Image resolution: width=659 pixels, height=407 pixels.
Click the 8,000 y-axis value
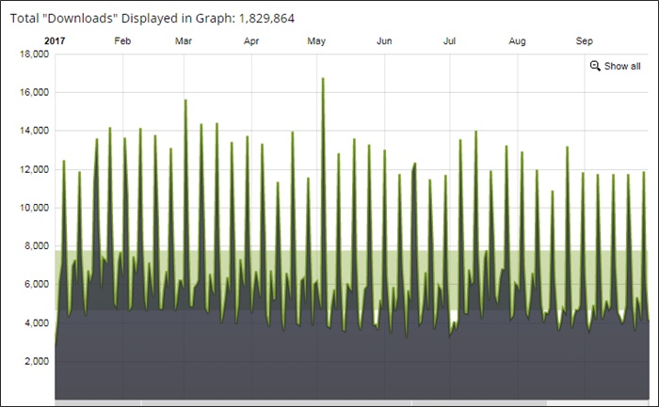37,246
